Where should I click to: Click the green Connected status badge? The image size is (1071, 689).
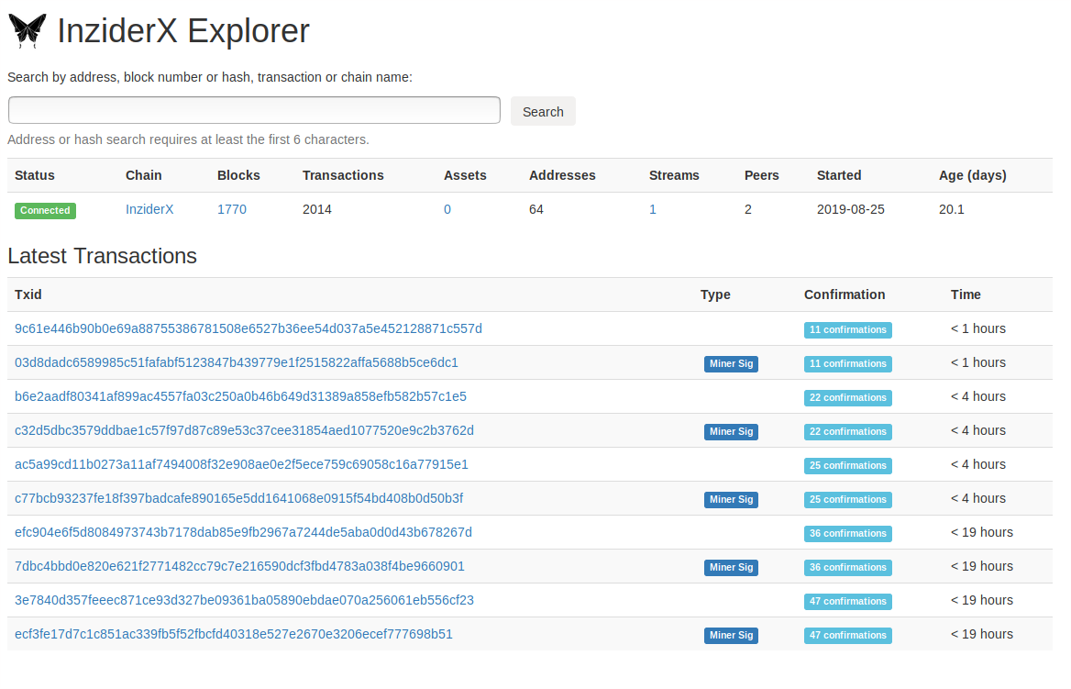45,210
